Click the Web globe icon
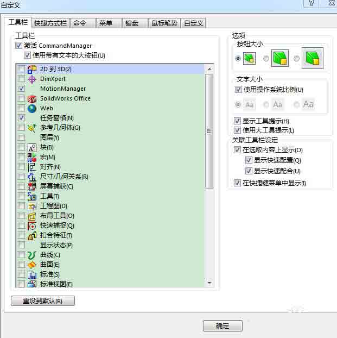 coord(32,109)
